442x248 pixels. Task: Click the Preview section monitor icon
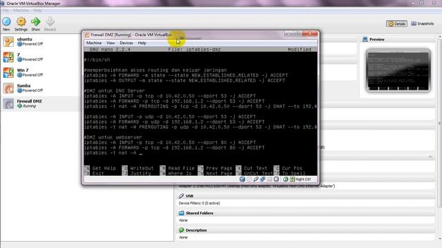pos(365,39)
